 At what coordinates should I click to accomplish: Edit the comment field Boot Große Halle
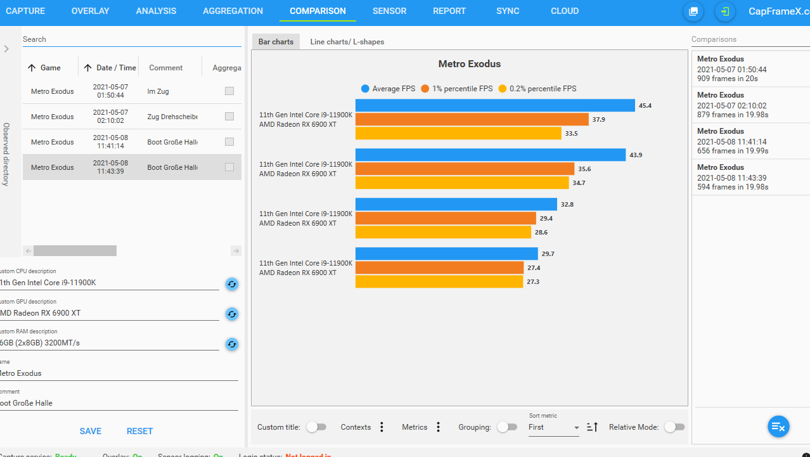pyautogui.click(x=119, y=403)
